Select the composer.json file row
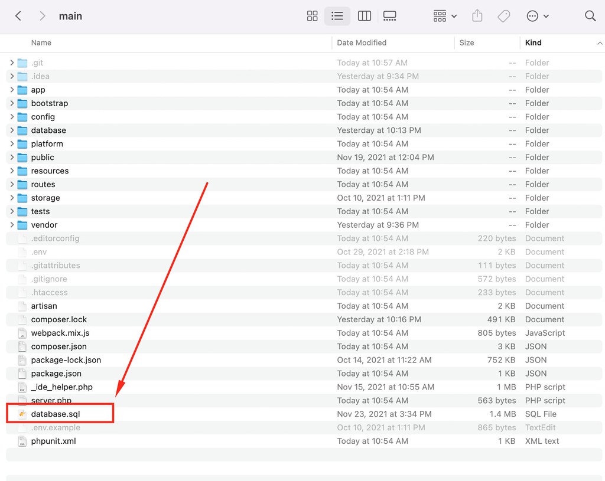 tap(304, 346)
